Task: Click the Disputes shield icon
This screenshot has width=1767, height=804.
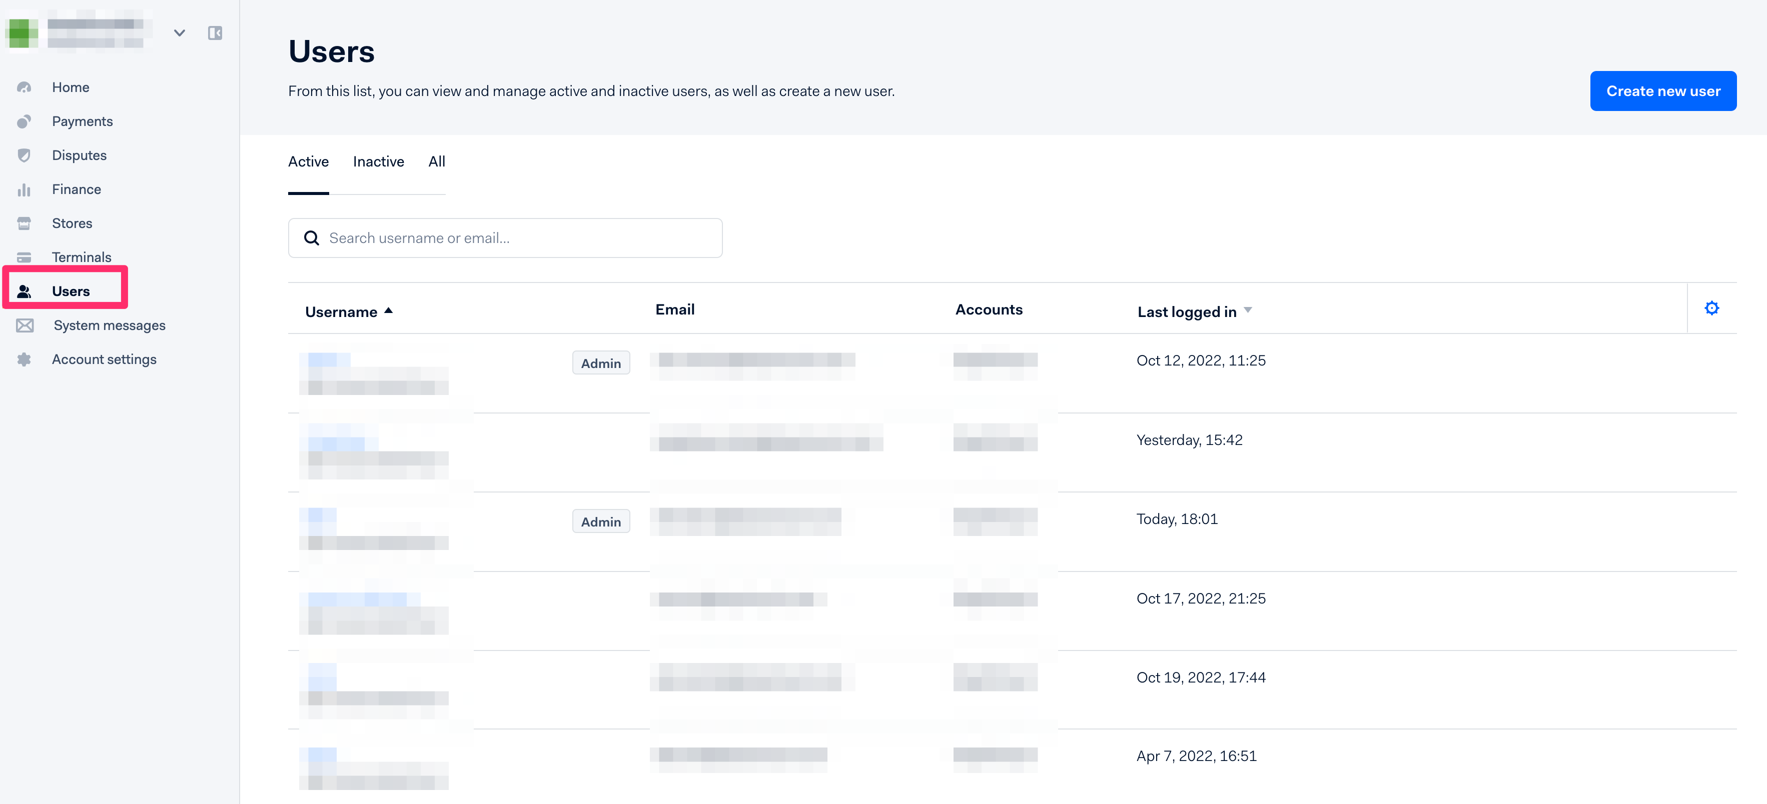Action: click(24, 155)
